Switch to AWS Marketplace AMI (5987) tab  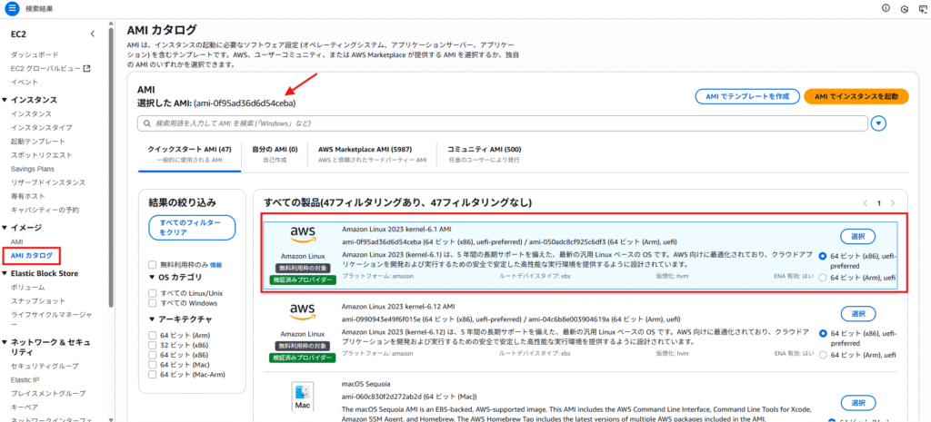pos(372,154)
